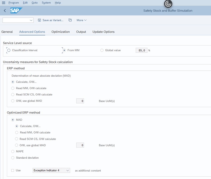211x179 pixels.
Task: Open the Program menu
Action: pos(14,3)
